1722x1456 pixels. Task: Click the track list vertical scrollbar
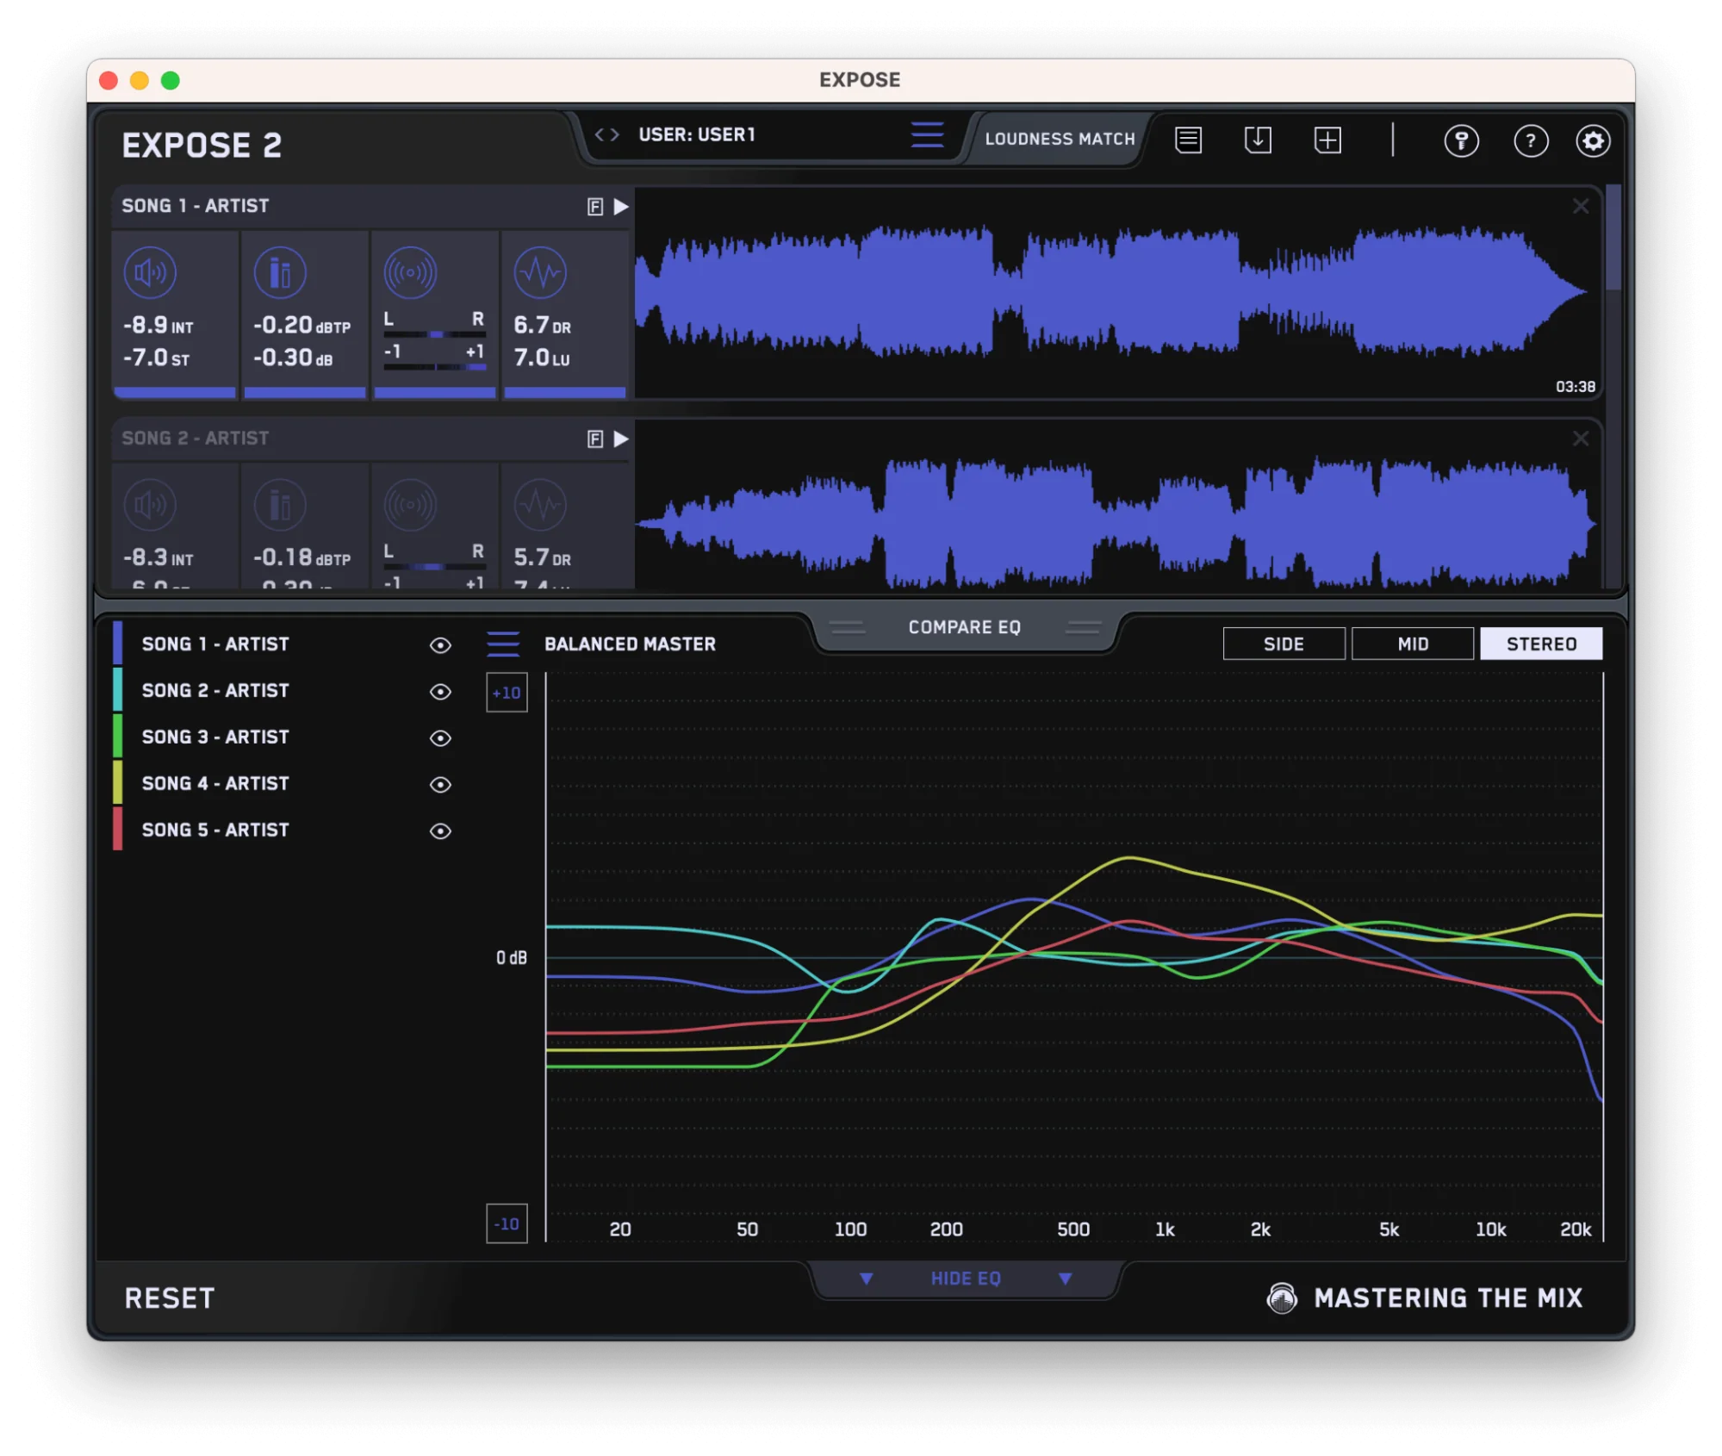tap(1613, 239)
